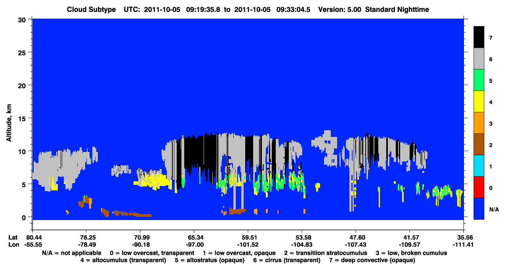Click the gray colorbar segment labeled 6
The height and width of the screenshot is (264, 515).
click(479, 59)
